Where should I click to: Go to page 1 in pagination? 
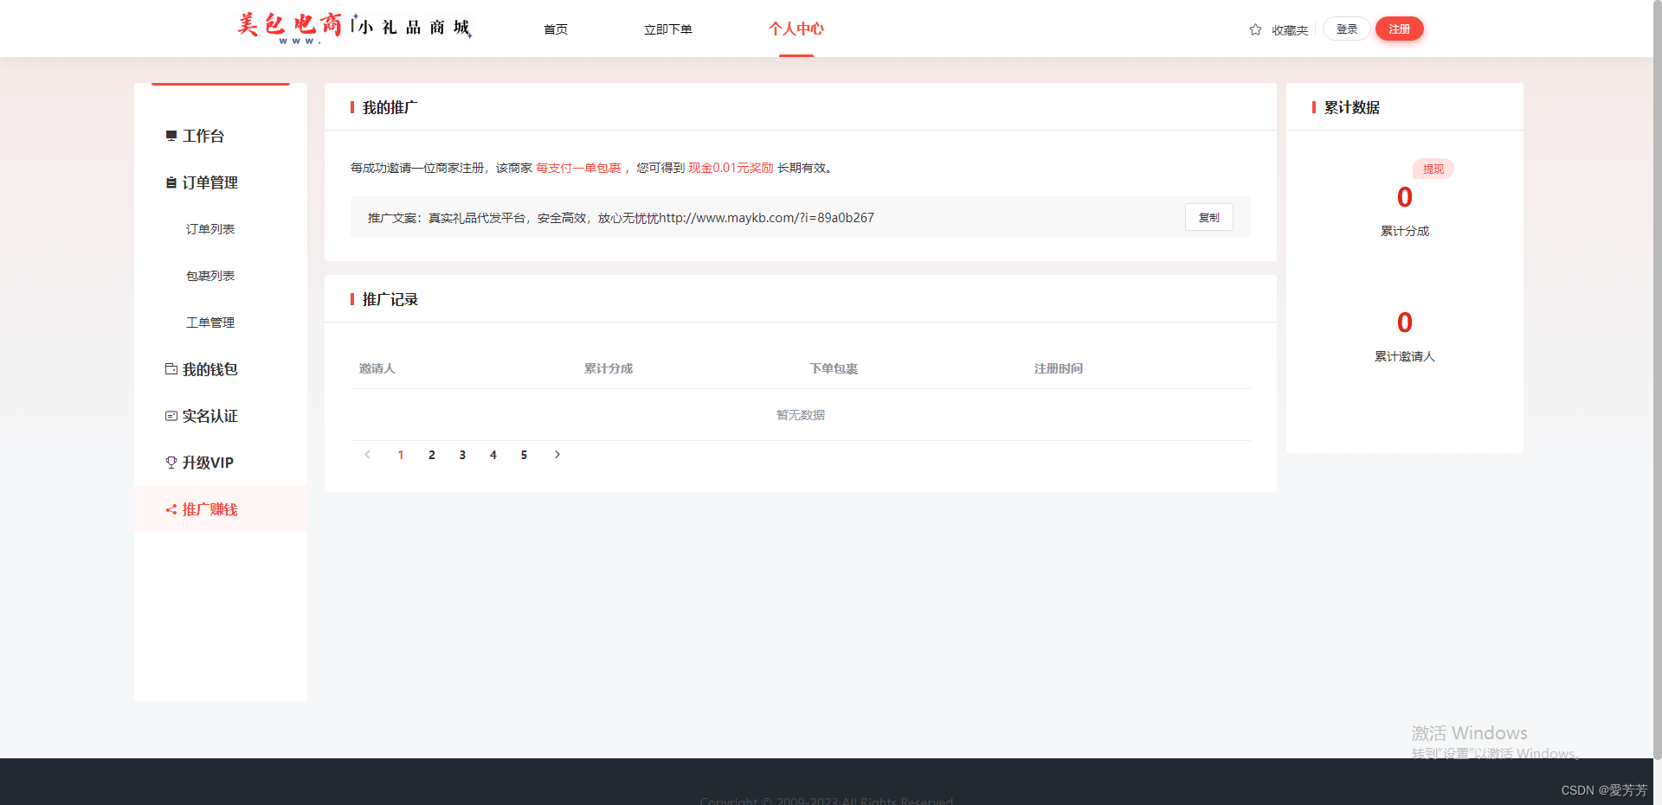(401, 455)
